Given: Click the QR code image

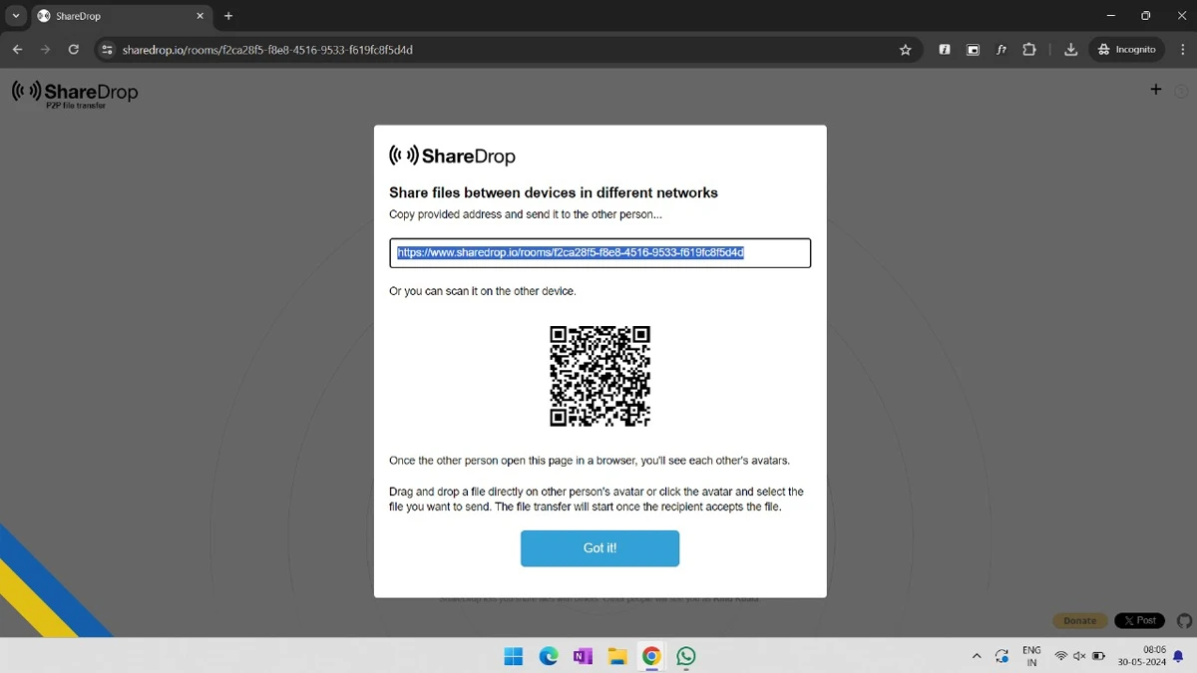Looking at the screenshot, I should [x=599, y=376].
